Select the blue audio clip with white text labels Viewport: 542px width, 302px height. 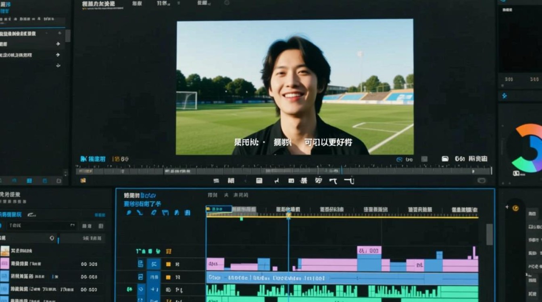[342, 278]
